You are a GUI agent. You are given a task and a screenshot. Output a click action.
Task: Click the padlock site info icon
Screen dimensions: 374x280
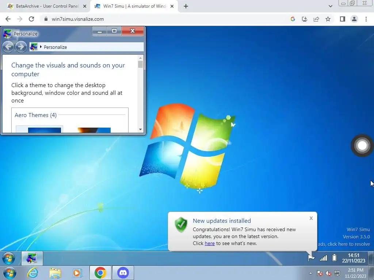46,19
